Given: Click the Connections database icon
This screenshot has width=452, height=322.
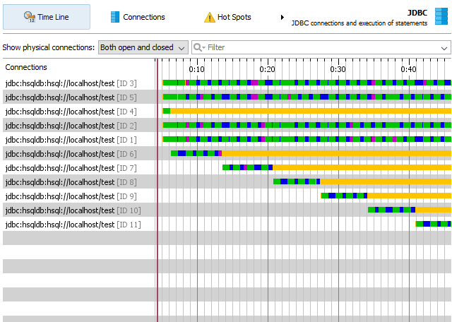Looking at the screenshot, I should tap(115, 17).
